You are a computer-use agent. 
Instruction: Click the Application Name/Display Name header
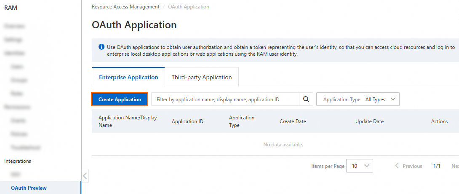(128, 121)
